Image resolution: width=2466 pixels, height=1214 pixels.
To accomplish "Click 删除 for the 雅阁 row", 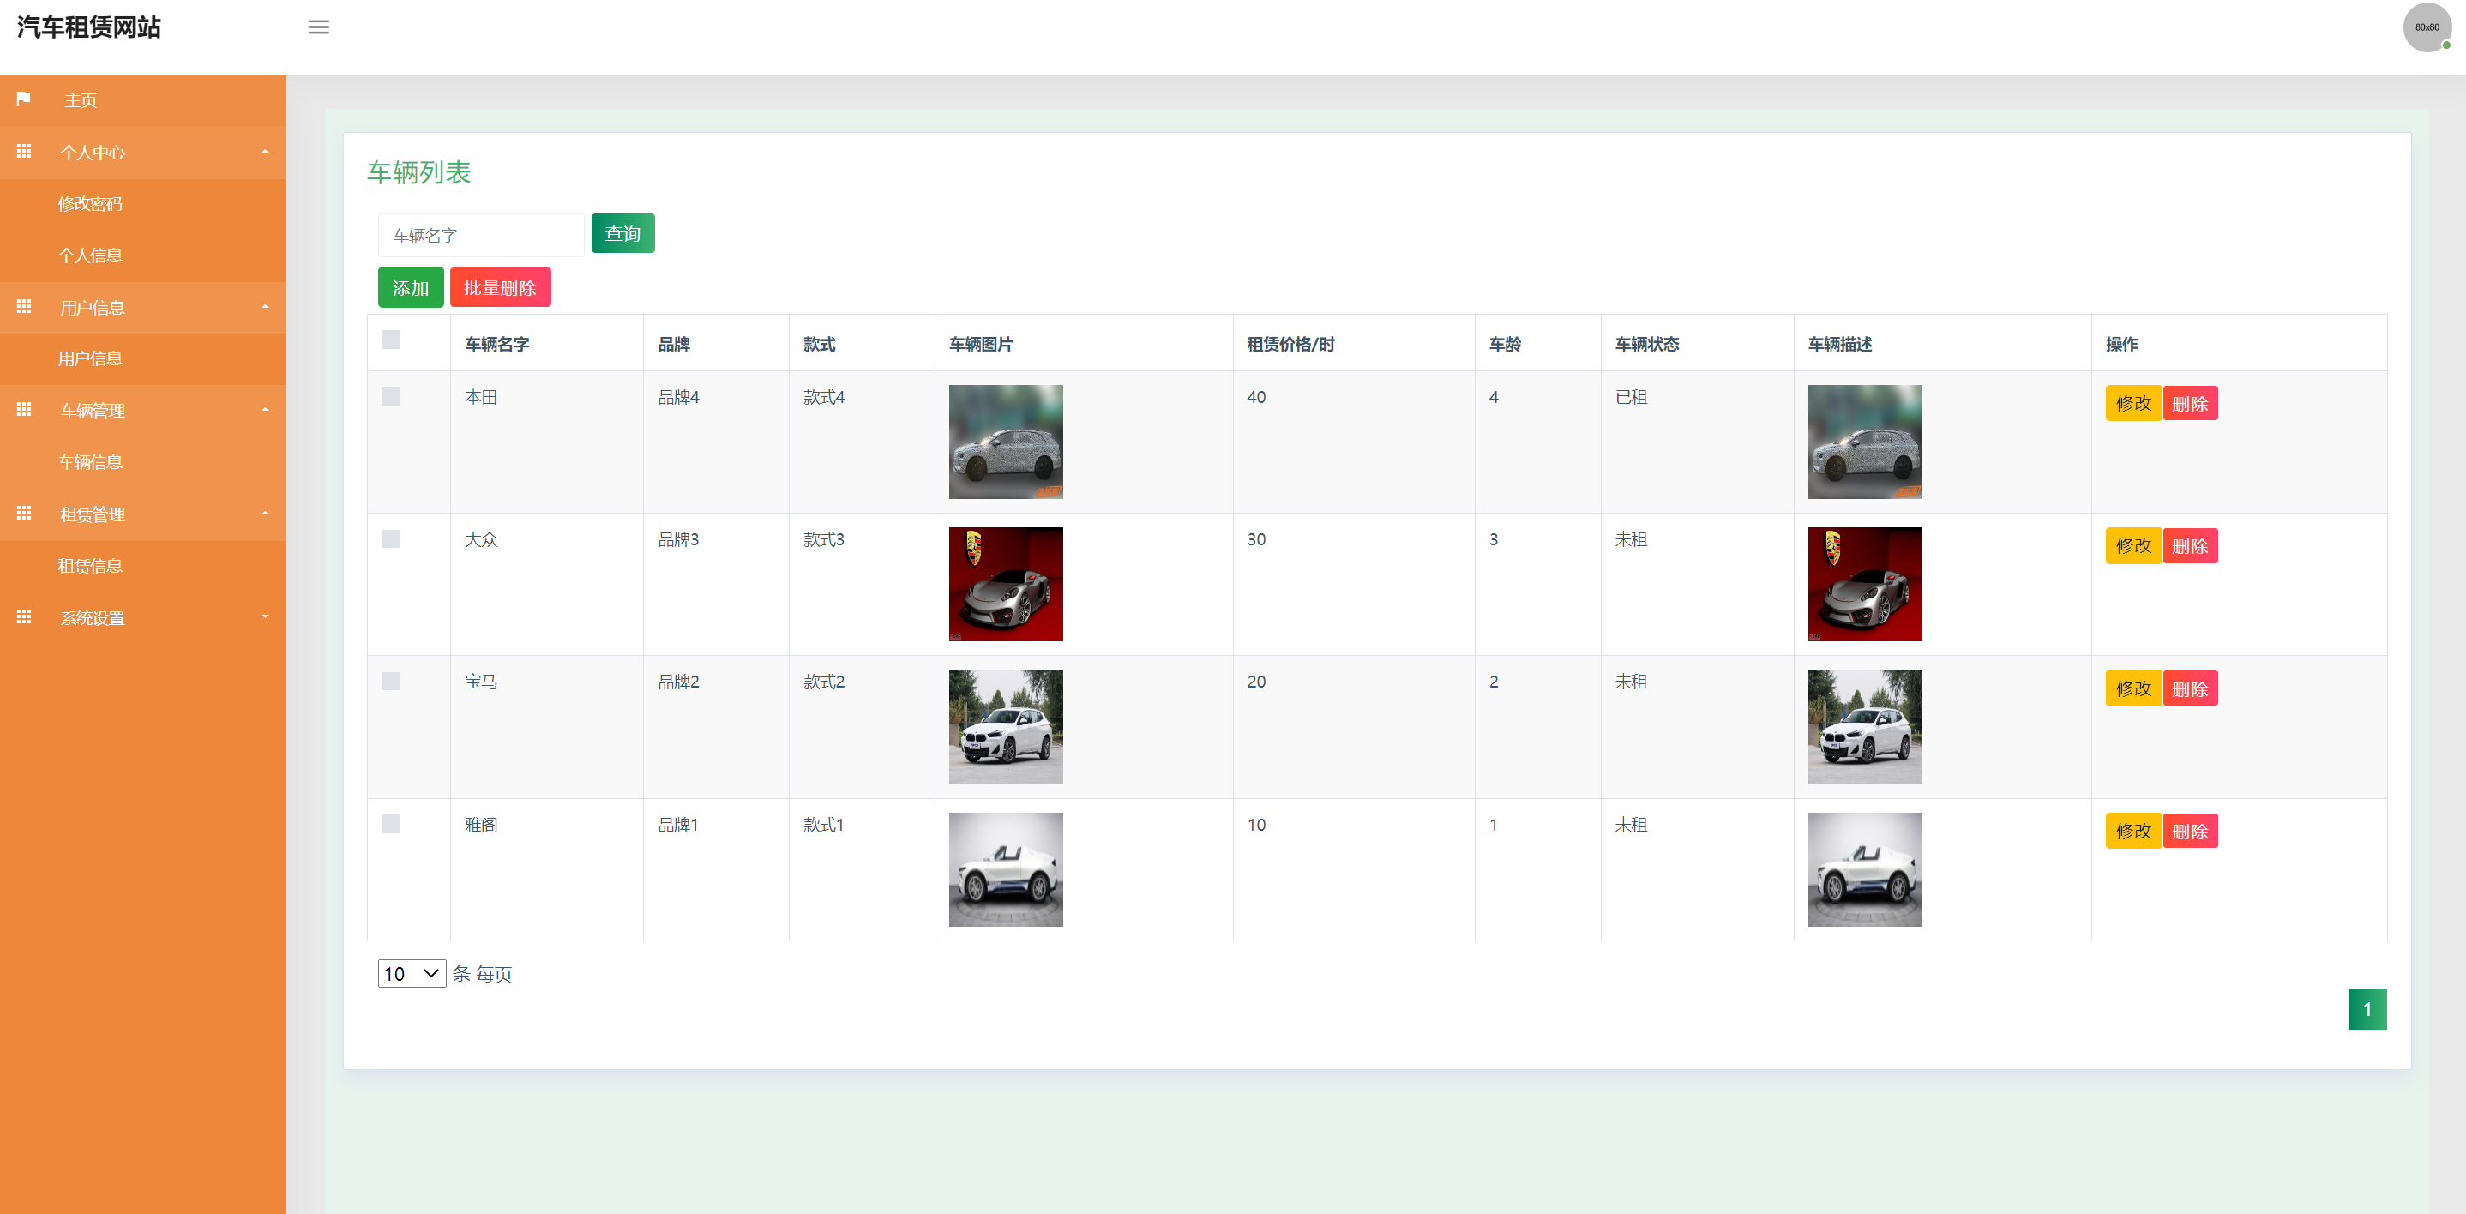I will tap(2190, 831).
